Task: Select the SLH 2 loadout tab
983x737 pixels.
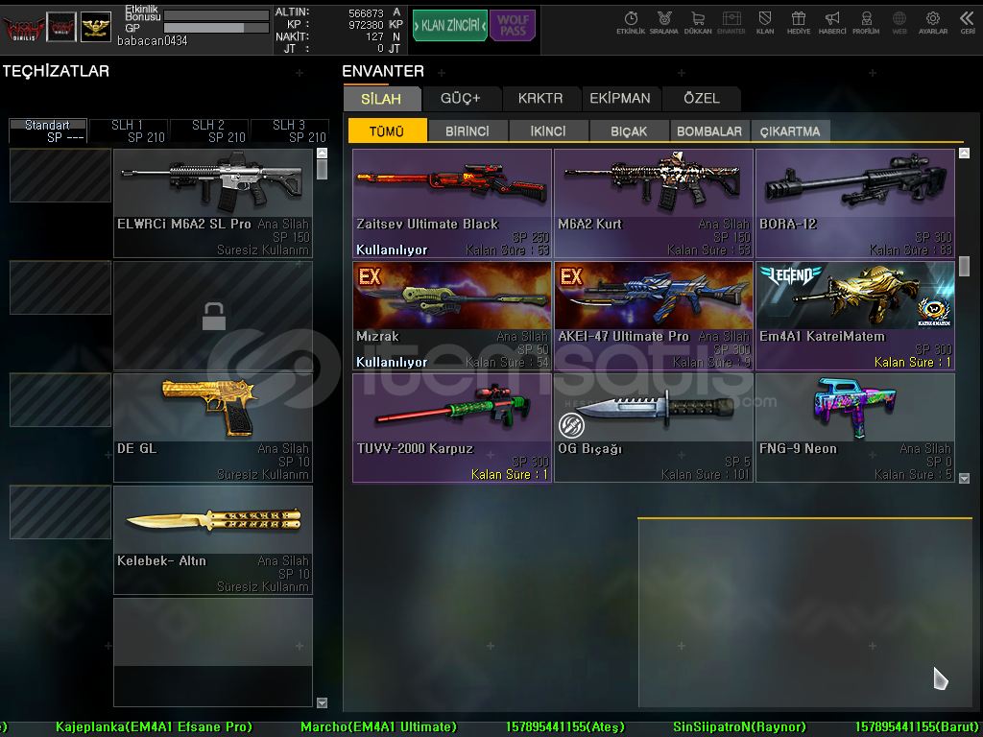Action: point(209,131)
